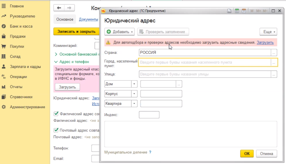
Task: Click the Банк и касса coin icon
Action: (x=4, y=26)
